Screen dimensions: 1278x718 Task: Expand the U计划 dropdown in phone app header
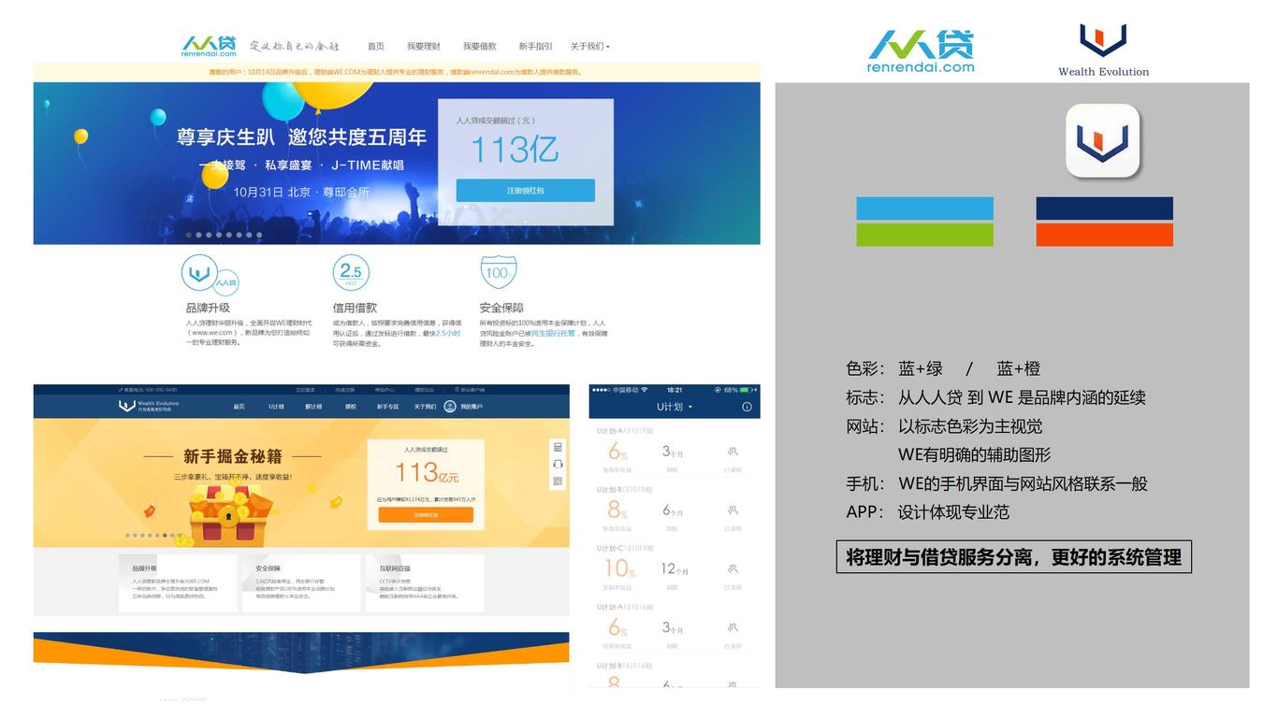click(x=675, y=407)
